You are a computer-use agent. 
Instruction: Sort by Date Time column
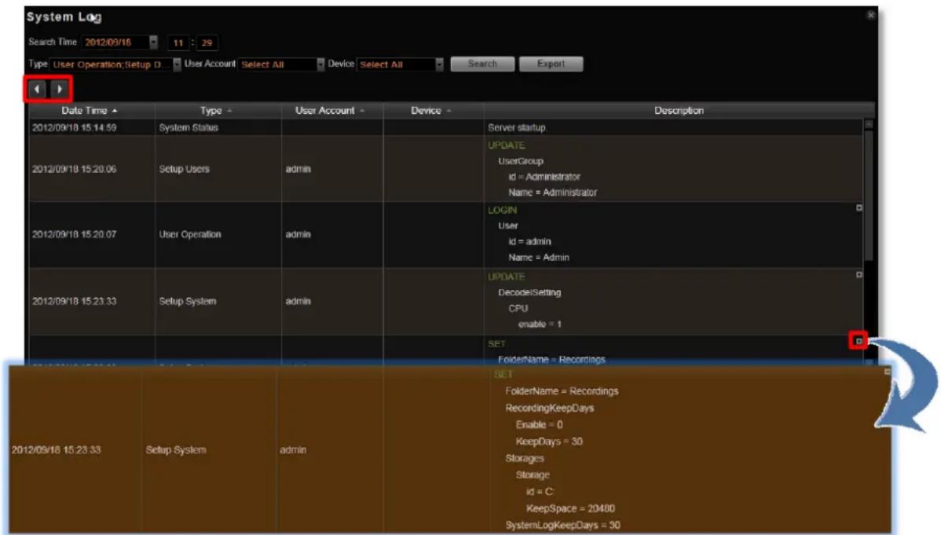click(90, 111)
